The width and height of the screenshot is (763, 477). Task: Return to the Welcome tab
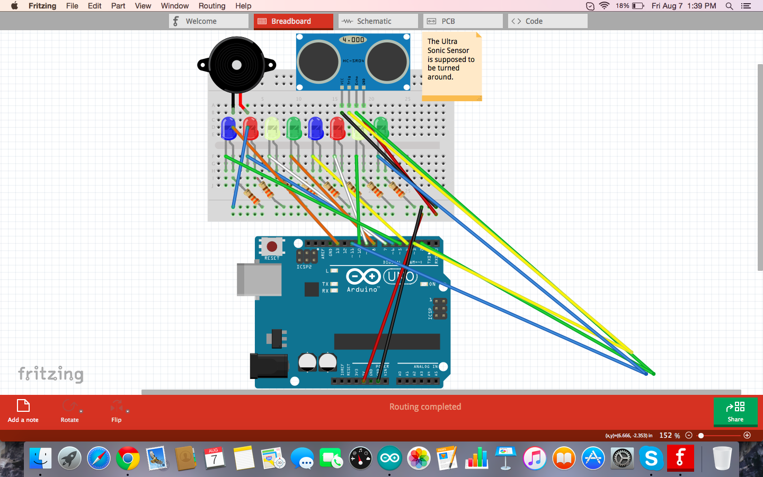point(208,21)
